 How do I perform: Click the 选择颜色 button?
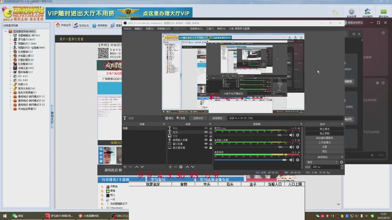217,118
